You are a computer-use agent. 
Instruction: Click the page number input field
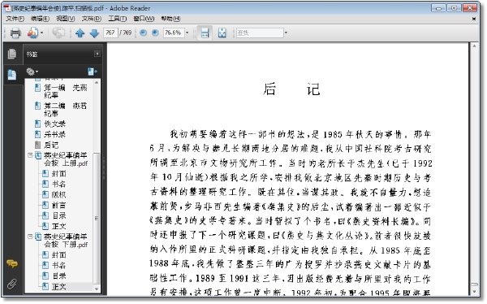[110, 33]
